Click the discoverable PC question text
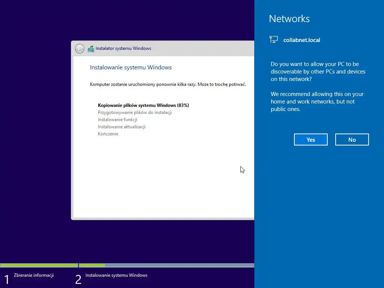 pos(318,72)
